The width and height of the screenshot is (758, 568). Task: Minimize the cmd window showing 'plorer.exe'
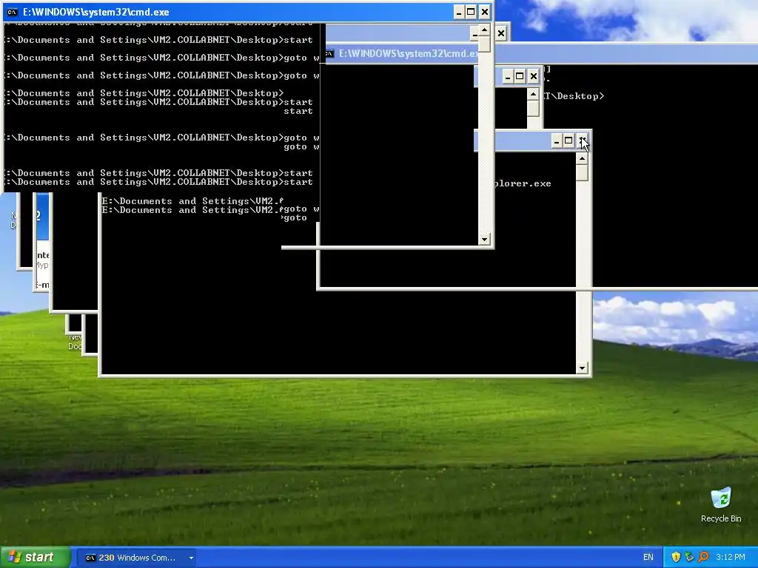coord(557,141)
